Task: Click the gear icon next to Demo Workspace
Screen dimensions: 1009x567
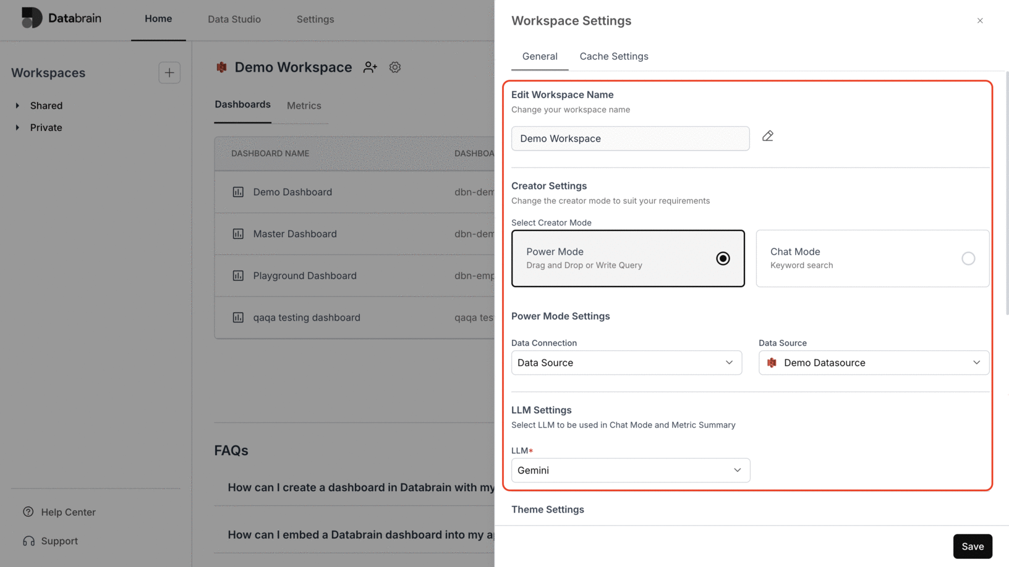Action: [395, 67]
